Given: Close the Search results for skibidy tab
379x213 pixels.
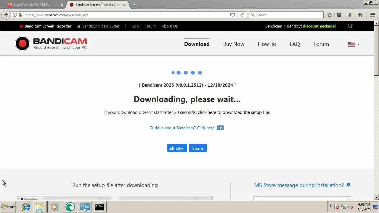Looking at the screenshot, I should [62, 5].
